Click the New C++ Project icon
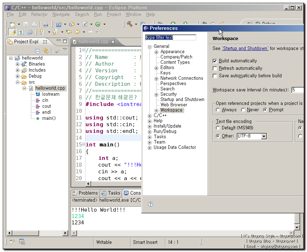The height and width of the screenshot is (252, 307). pos(59,24)
